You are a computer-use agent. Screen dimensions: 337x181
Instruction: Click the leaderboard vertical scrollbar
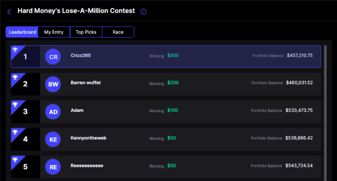[325, 110]
